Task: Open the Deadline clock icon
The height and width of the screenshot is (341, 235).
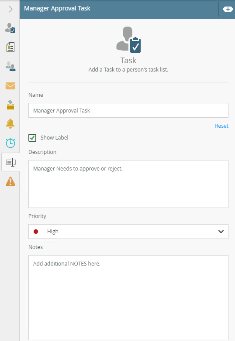Action: (x=10, y=143)
